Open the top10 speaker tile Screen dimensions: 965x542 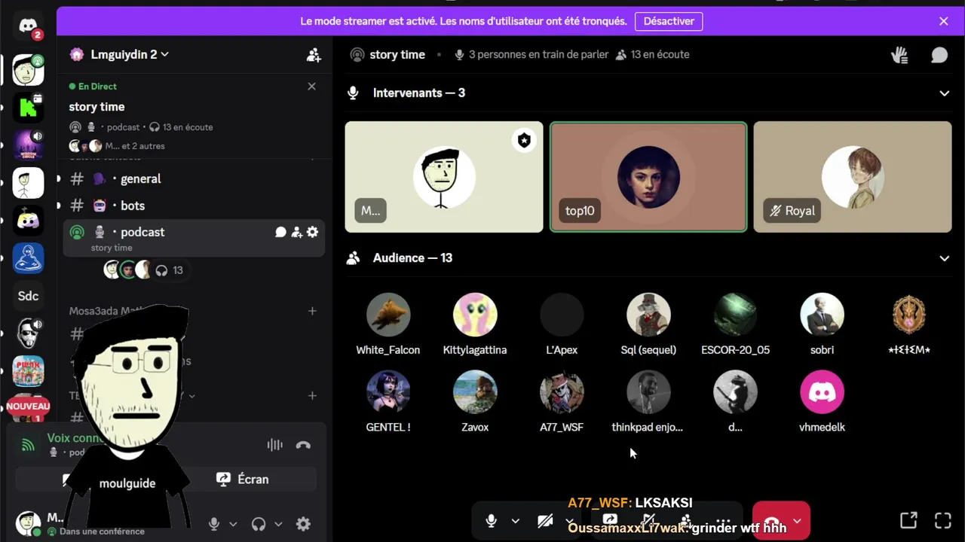point(648,177)
